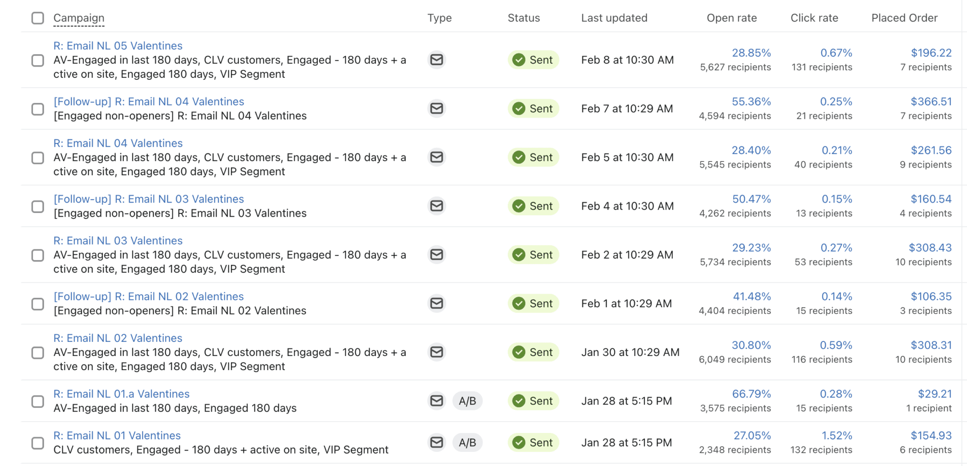Open the R: Email NL 04 Valentines campaign
Screen dimensions: 967x466
tap(118, 143)
